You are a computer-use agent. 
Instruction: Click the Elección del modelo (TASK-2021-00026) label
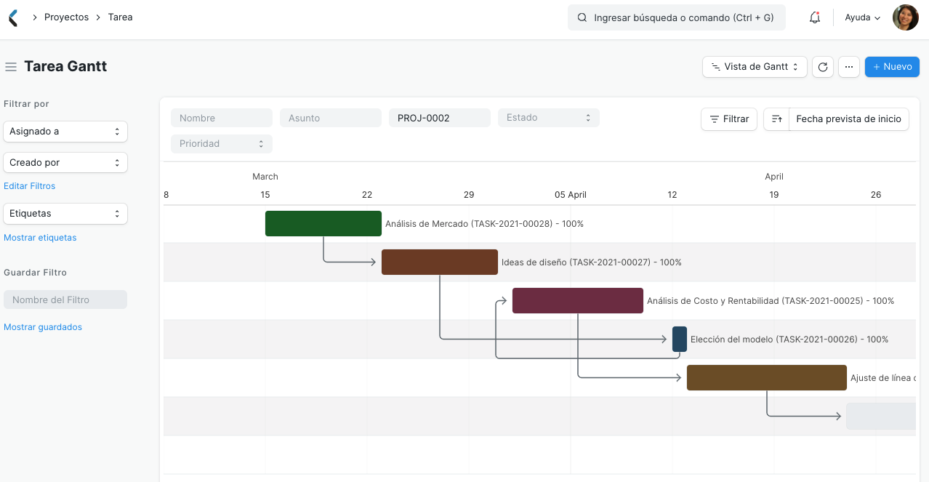(x=789, y=340)
